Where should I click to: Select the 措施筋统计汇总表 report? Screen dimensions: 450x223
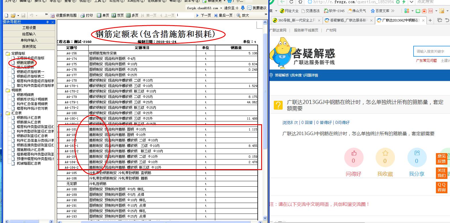coord(30,150)
